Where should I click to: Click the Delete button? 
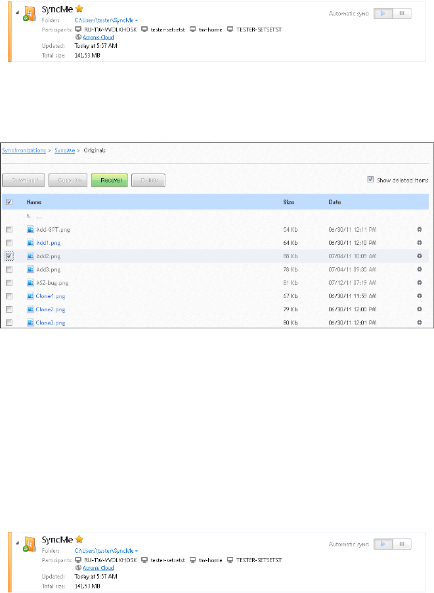coord(148,181)
